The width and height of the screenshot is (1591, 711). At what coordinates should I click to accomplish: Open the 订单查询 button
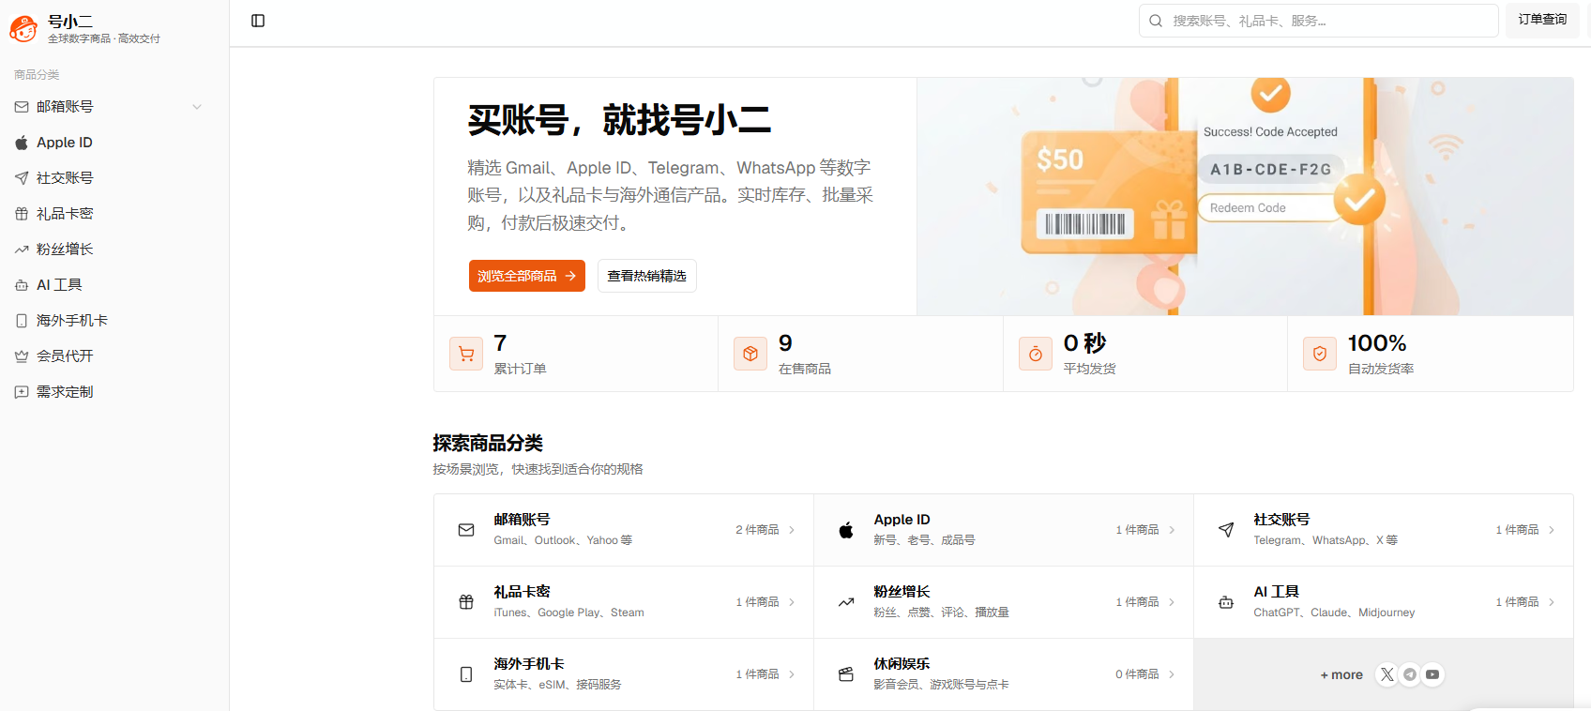coord(1542,20)
